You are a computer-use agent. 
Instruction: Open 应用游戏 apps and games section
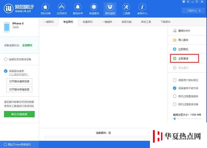pos(62,9)
